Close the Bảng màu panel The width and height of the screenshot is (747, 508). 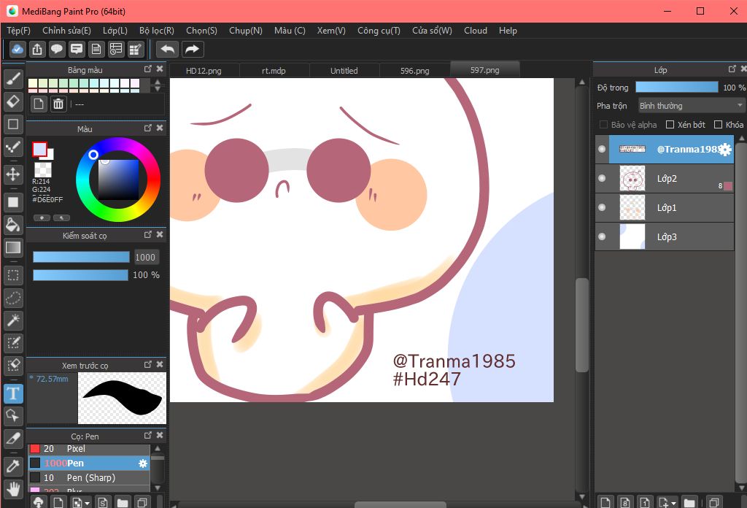coord(160,69)
